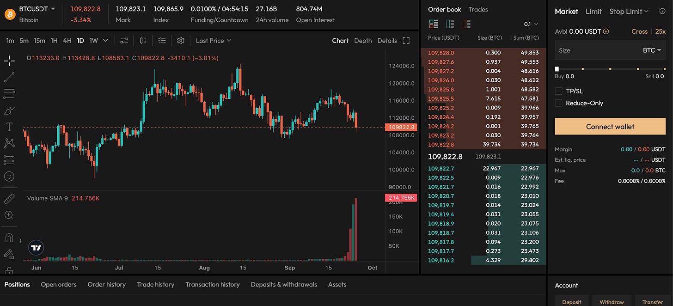Click bid price 109,816.2 in order book

click(441, 260)
